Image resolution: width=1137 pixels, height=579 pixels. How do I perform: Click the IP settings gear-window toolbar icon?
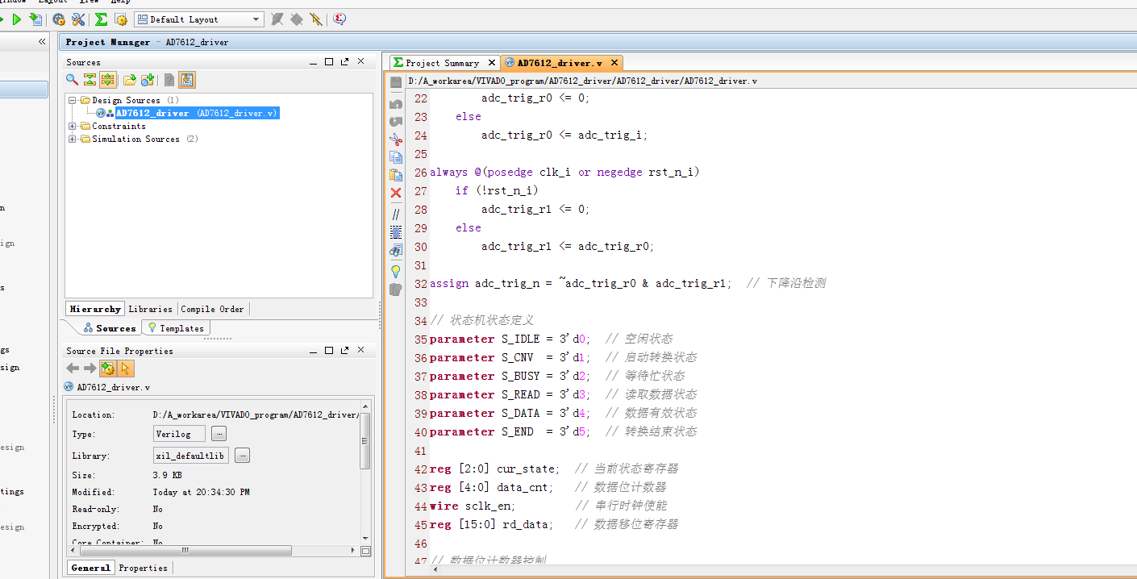[121, 19]
